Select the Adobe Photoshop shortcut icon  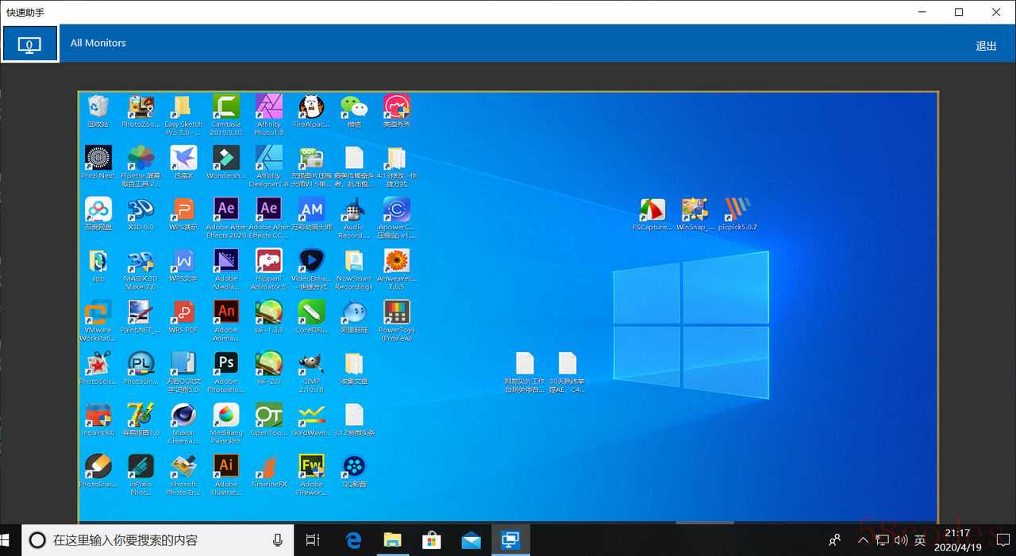tap(226, 364)
